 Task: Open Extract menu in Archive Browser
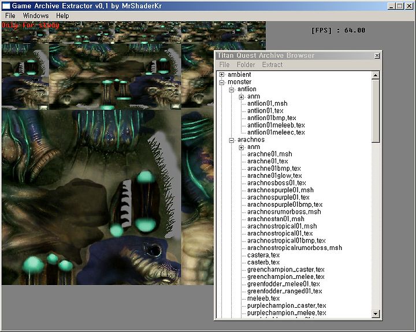point(272,65)
